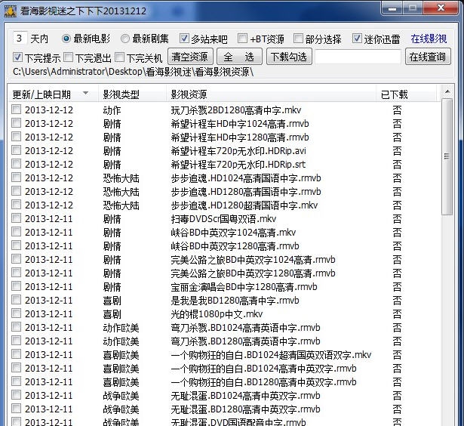Check the box for 步步追魂.HD1024高清国语中字.rmvb

(16, 177)
